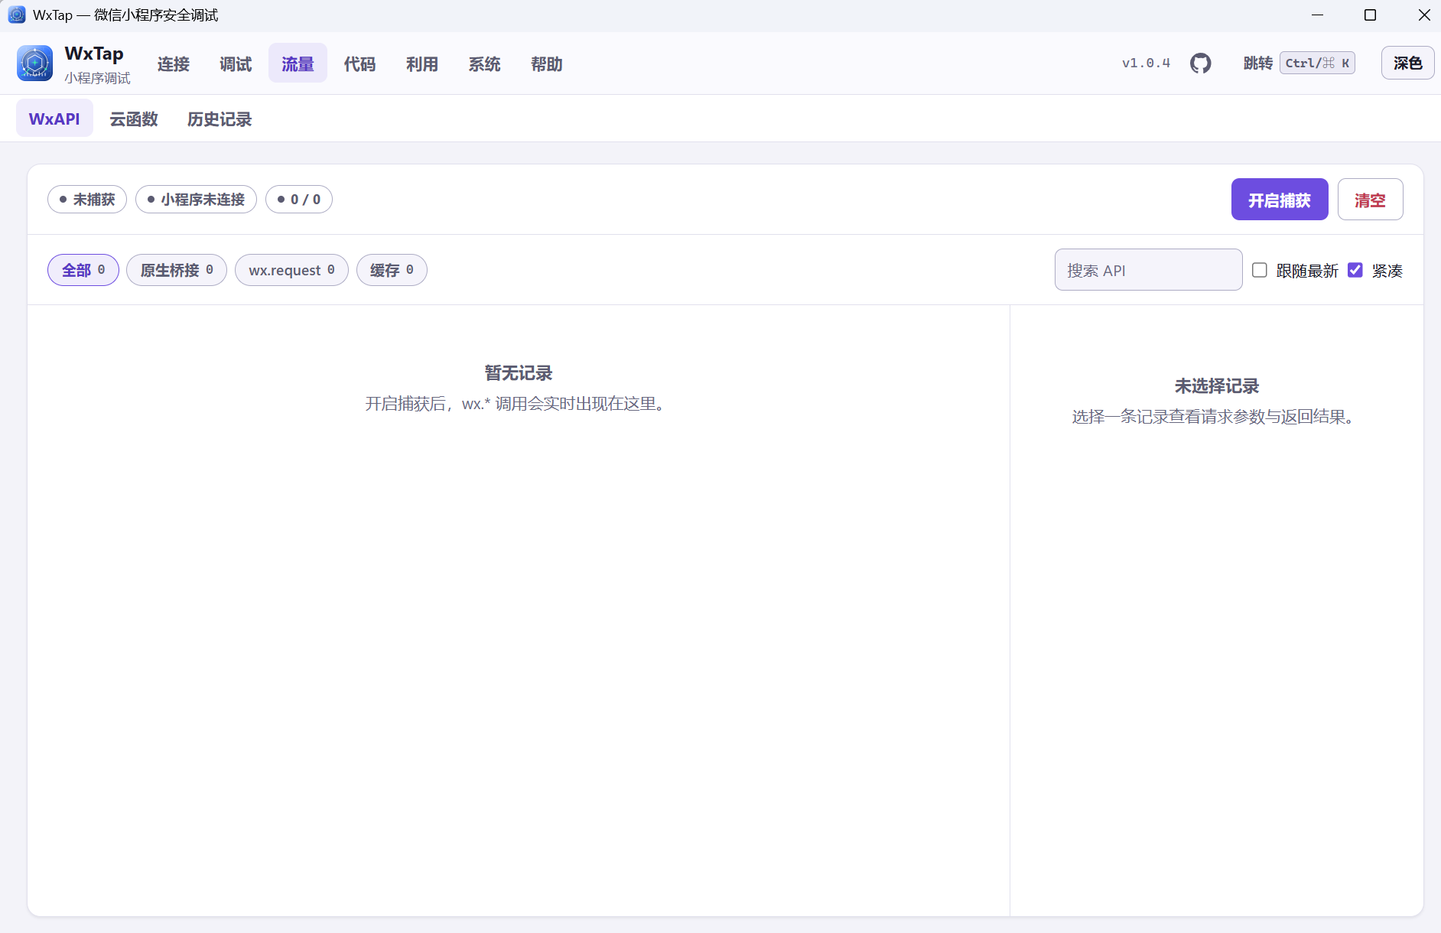The height and width of the screenshot is (933, 1441).
Task: Open the GitHub repository icon
Action: click(x=1200, y=63)
